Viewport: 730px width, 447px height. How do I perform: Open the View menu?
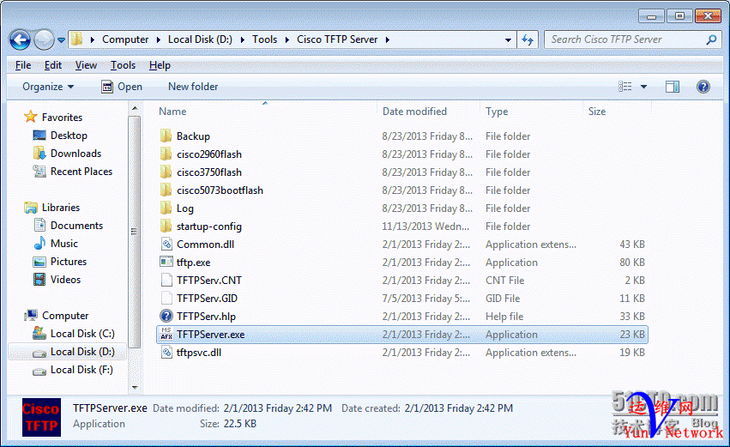click(x=86, y=65)
